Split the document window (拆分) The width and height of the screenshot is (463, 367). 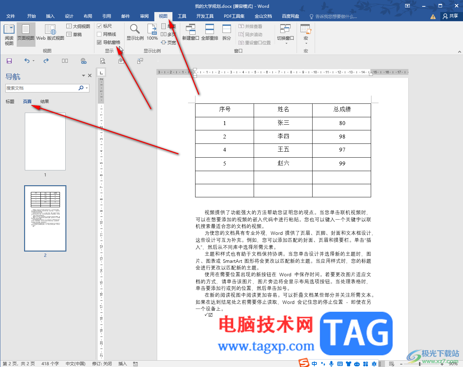pos(227,33)
